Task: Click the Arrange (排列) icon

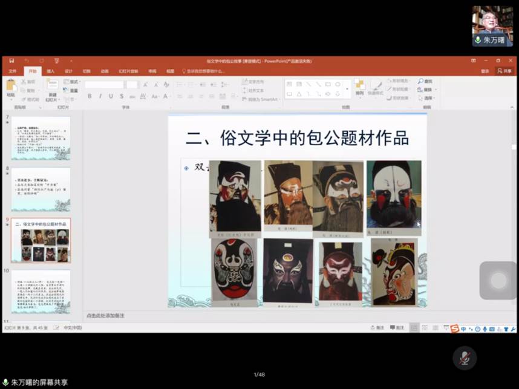Action: coord(359,85)
